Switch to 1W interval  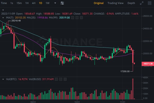pyautogui.click(x=47, y=3)
